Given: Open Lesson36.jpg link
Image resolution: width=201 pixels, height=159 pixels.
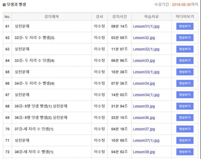Looking at the screenshot, I should tap(144, 118).
